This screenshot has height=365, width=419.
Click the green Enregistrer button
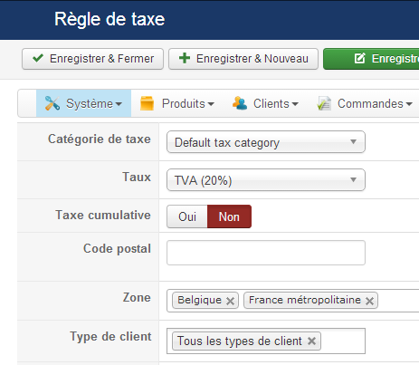click(x=371, y=59)
